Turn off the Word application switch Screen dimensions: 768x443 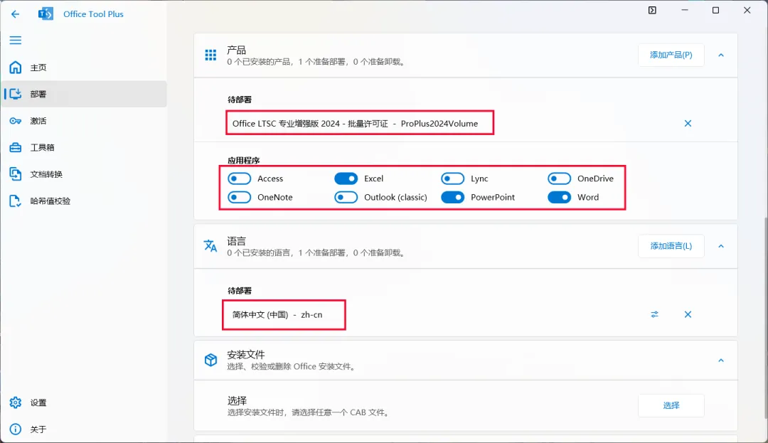(x=560, y=197)
